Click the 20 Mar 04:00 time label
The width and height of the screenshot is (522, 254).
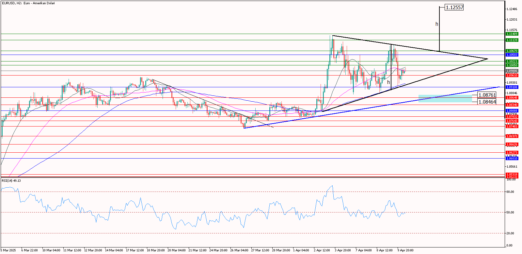[x=177, y=250]
